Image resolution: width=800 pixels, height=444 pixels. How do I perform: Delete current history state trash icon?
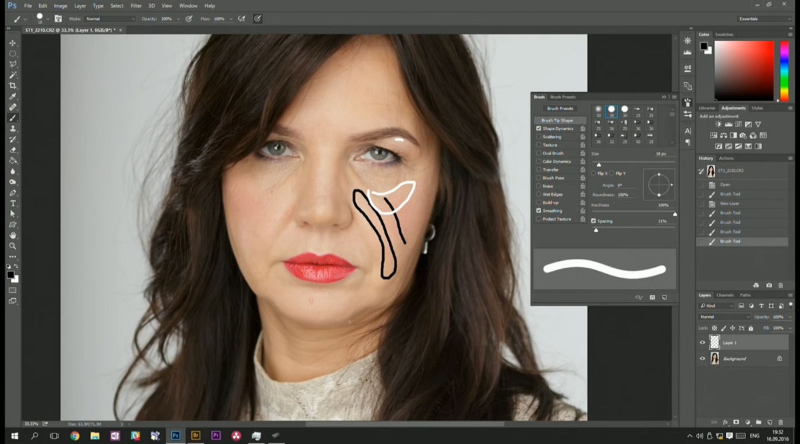click(781, 285)
